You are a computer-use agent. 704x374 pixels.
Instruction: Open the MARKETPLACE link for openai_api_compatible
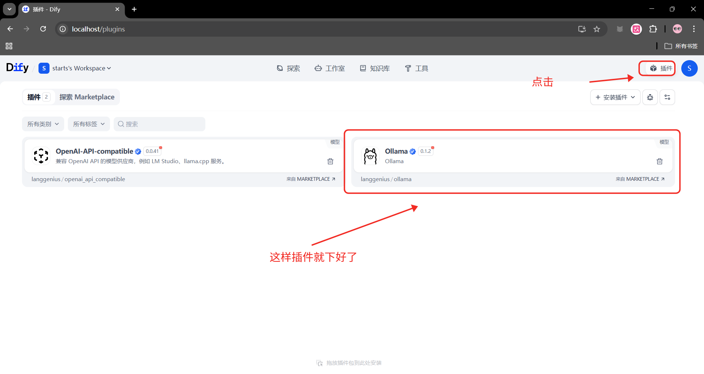tap(311, 179)
